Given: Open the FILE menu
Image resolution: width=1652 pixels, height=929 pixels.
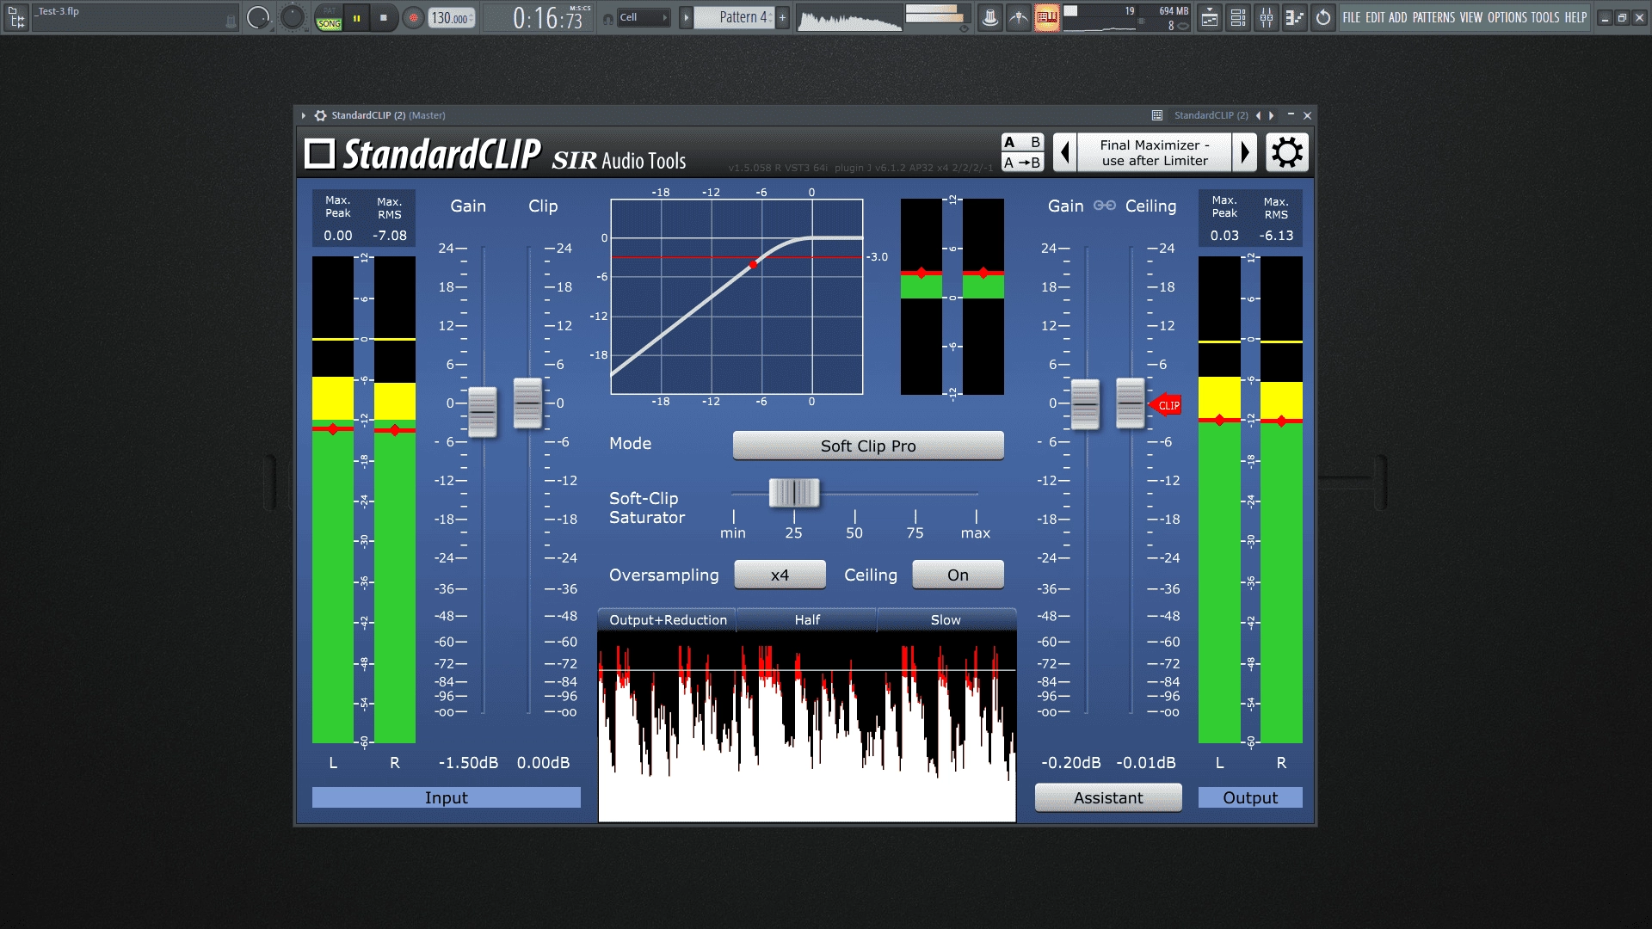Looking at the screenshot, I should (1352, 17).
